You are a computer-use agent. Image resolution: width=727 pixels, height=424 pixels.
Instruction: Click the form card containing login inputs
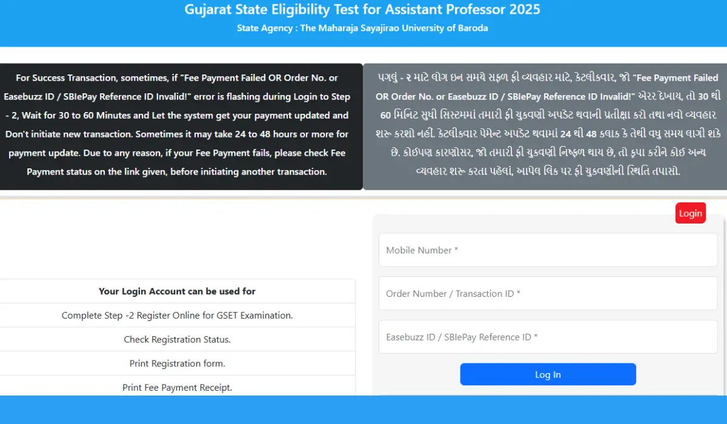click(547, 303)
